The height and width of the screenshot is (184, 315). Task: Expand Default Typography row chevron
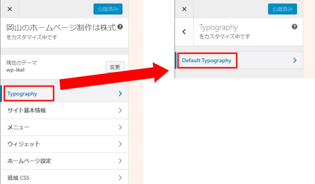pos(295,60)
